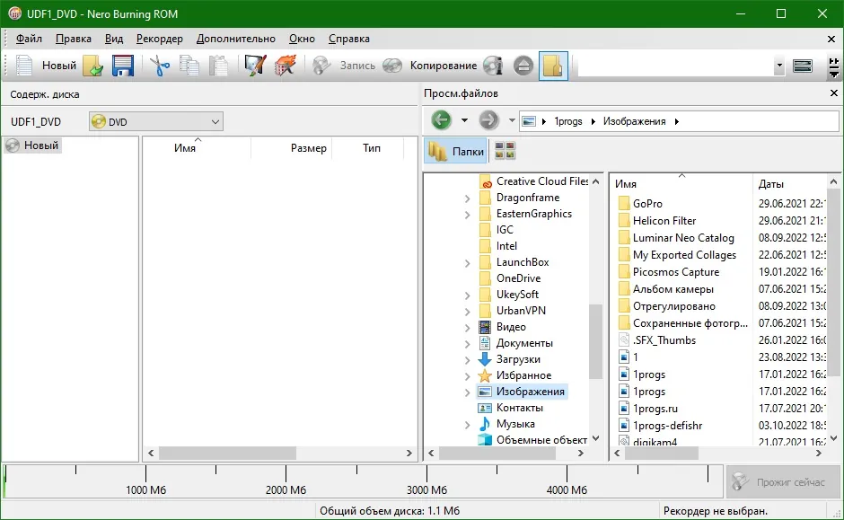Expand the EasternGraphics folder node
This screenshot has height=520, width=844.
[467, 215]
